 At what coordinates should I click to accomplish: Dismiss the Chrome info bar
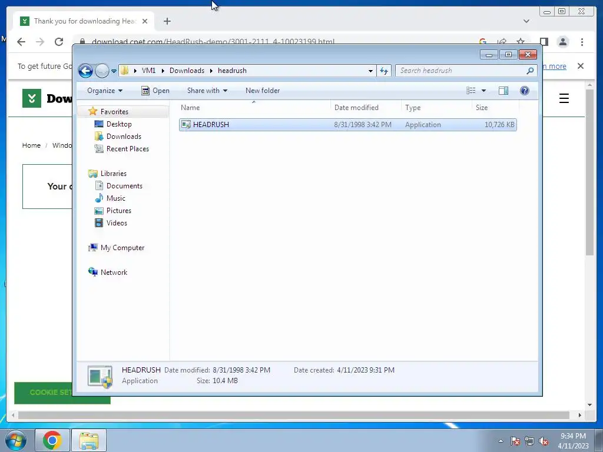(x=581, y=66)
